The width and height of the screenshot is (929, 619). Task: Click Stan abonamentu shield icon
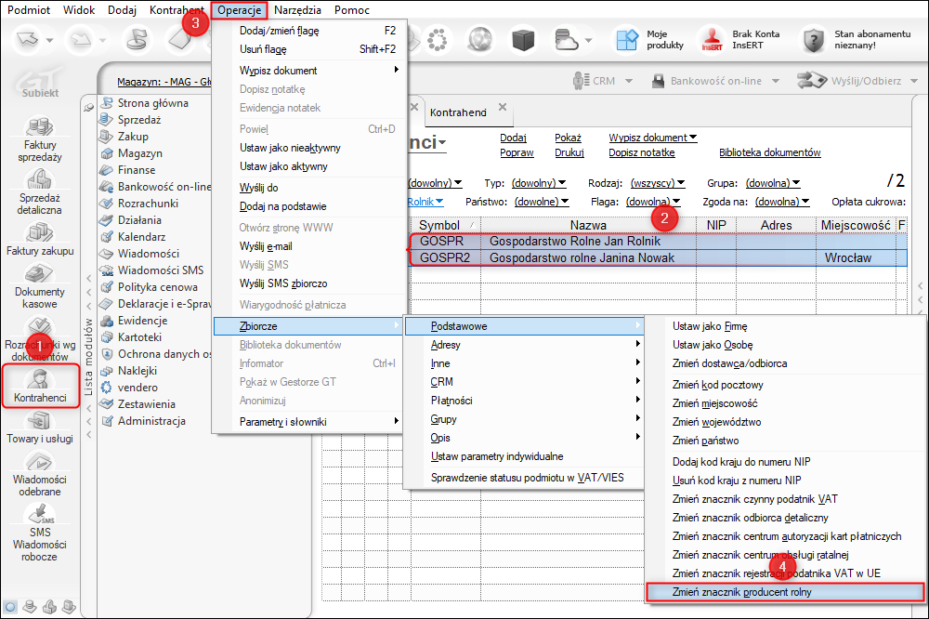(813, 40)
